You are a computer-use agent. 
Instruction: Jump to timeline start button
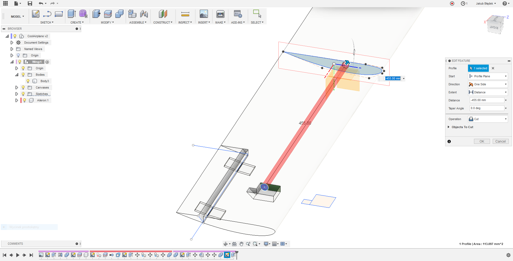5,255
